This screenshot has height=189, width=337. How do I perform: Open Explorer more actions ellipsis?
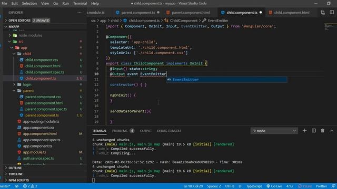point(80,13)
